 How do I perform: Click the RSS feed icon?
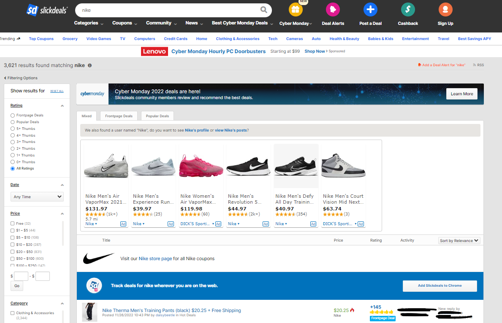point(475,65)
